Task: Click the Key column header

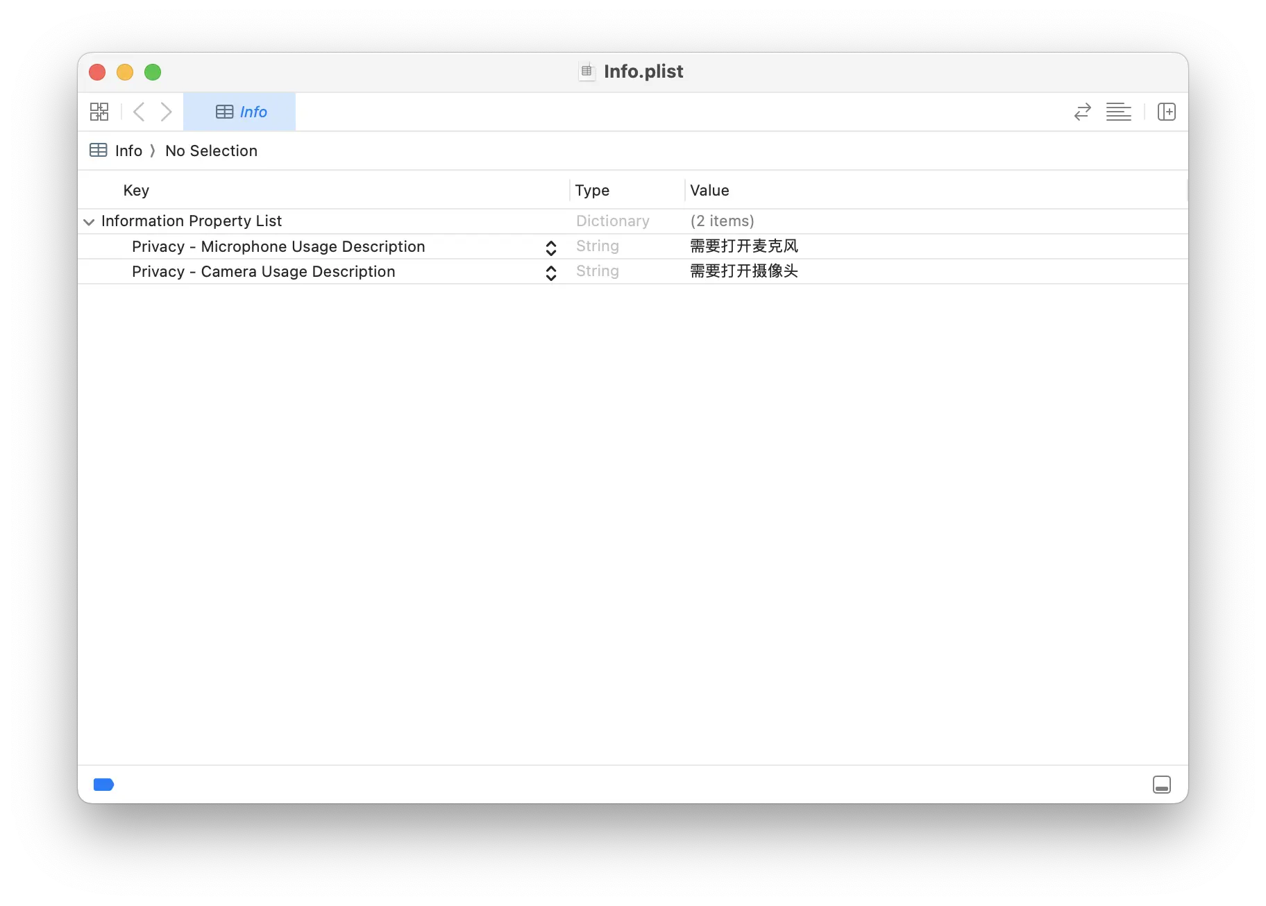Action: pyautogui.click(x=136, y=190)
